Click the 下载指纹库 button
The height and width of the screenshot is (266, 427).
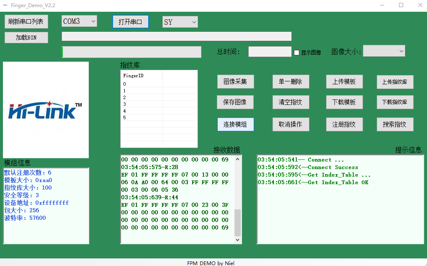pos(395,102)
